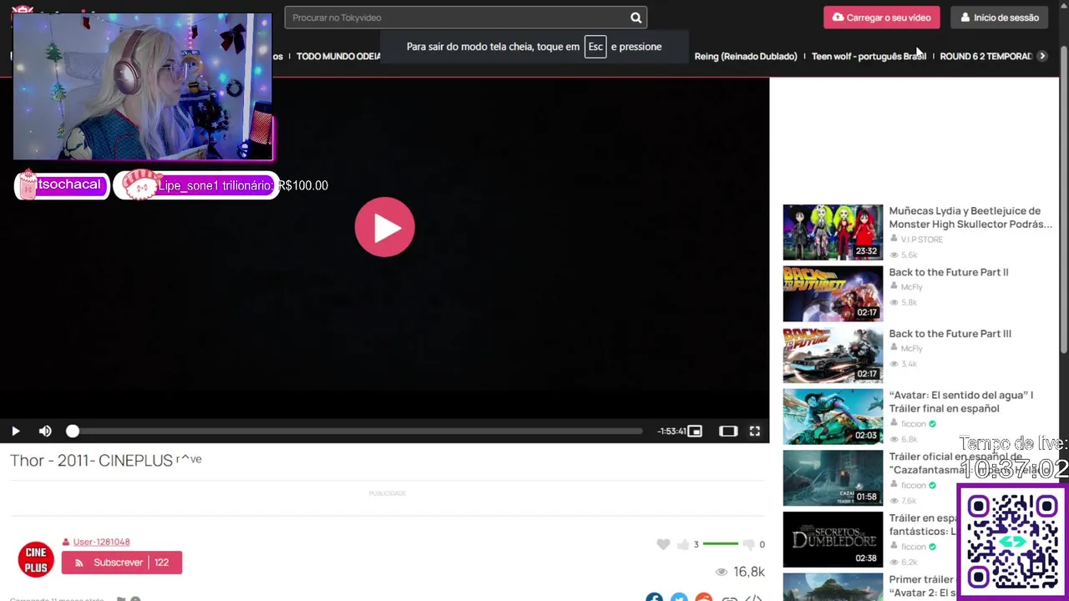Click the streamer webcam overlay

[143, 87]
